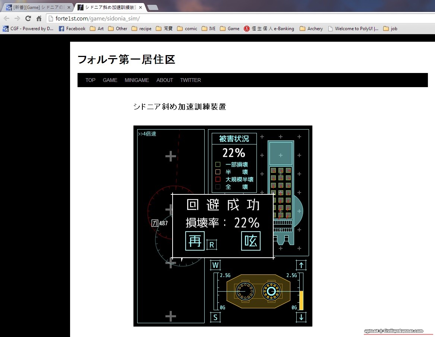Expand the Archery bookmarks folder
435x337 pixels.
tap(311, 29)
